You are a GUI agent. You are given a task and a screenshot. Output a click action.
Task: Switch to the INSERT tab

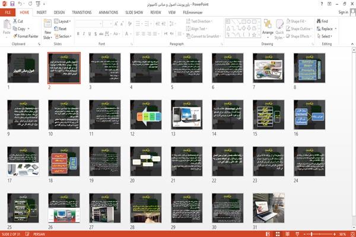coord(42,12)
